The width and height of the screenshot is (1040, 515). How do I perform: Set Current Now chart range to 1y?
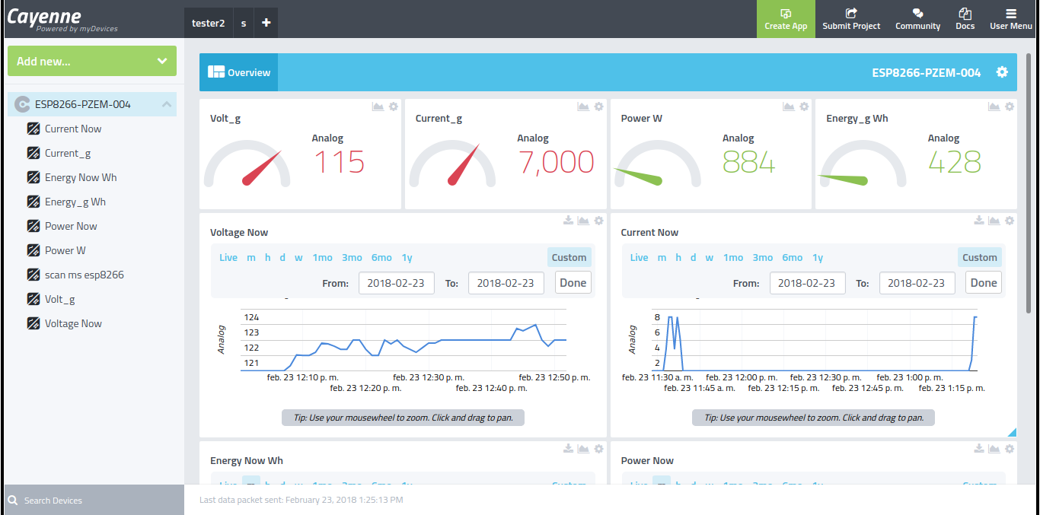click(x=818, y=257)
